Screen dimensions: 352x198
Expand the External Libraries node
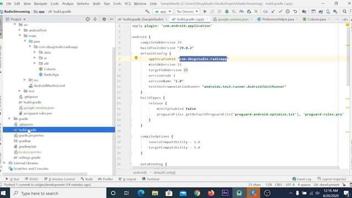click(4, 163)
